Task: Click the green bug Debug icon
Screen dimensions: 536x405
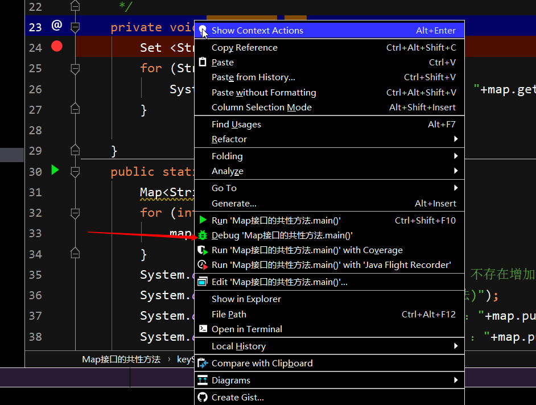Action: [x=203, y=235]
